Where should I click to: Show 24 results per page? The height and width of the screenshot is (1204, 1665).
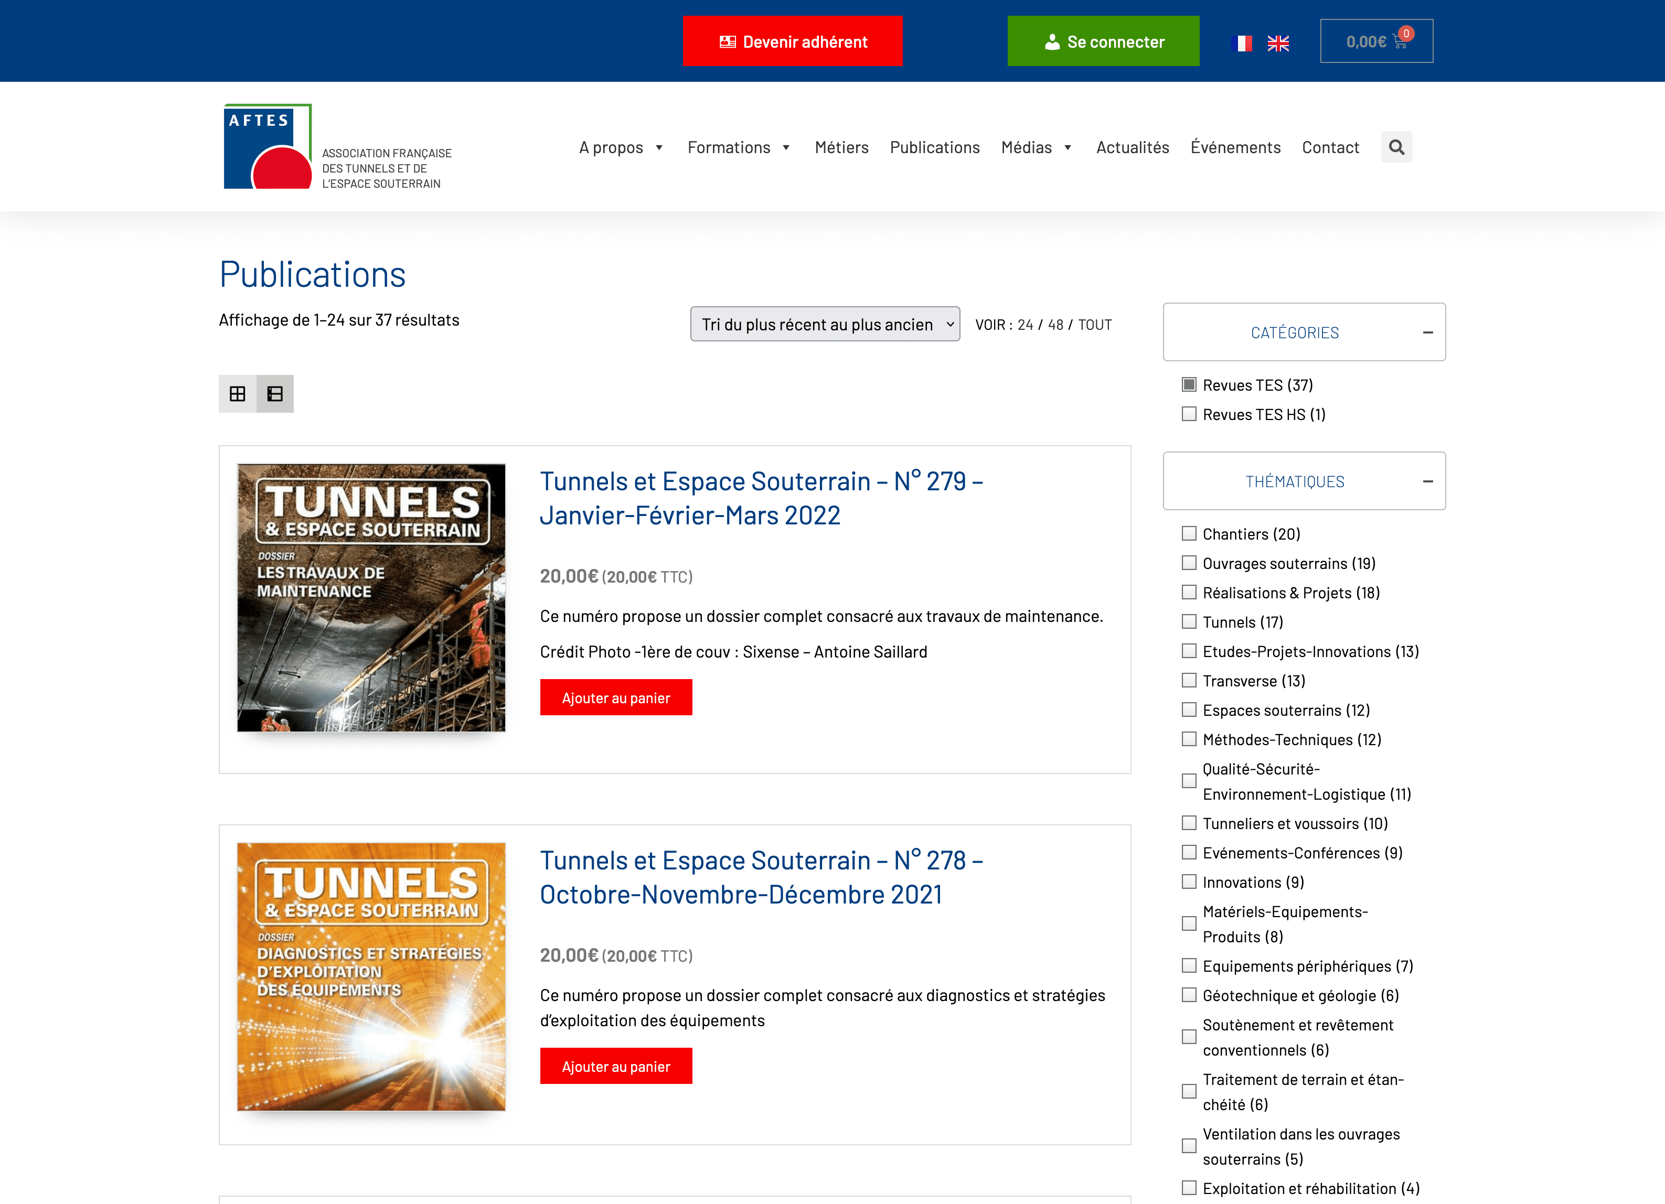pos(1025,325)
